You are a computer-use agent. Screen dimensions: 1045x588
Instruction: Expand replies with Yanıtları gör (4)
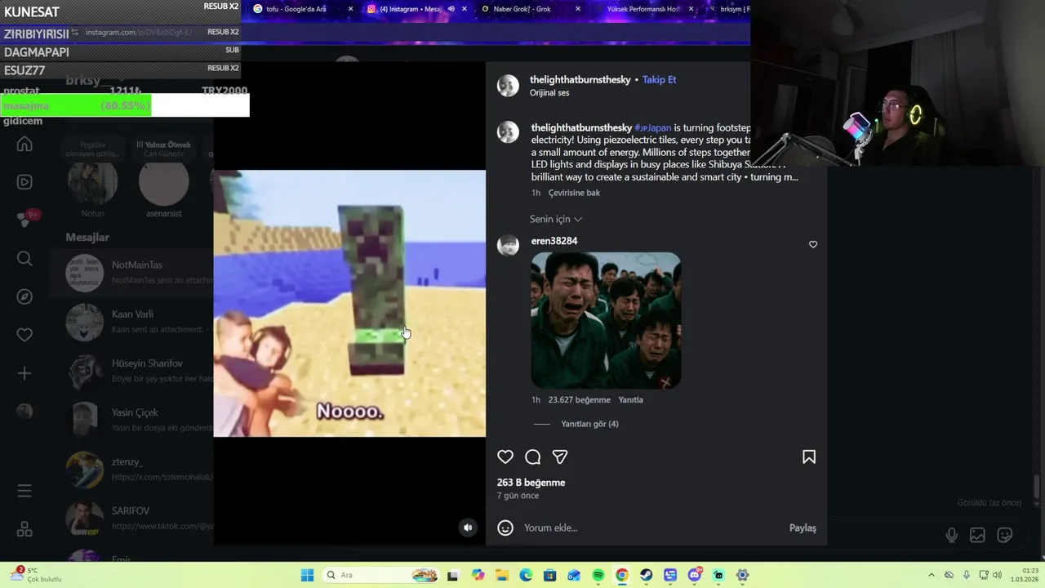point(589,424)
